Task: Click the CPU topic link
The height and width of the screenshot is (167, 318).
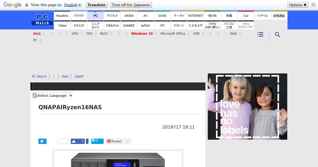Action: pyautogui.click(x=89, y=34)
